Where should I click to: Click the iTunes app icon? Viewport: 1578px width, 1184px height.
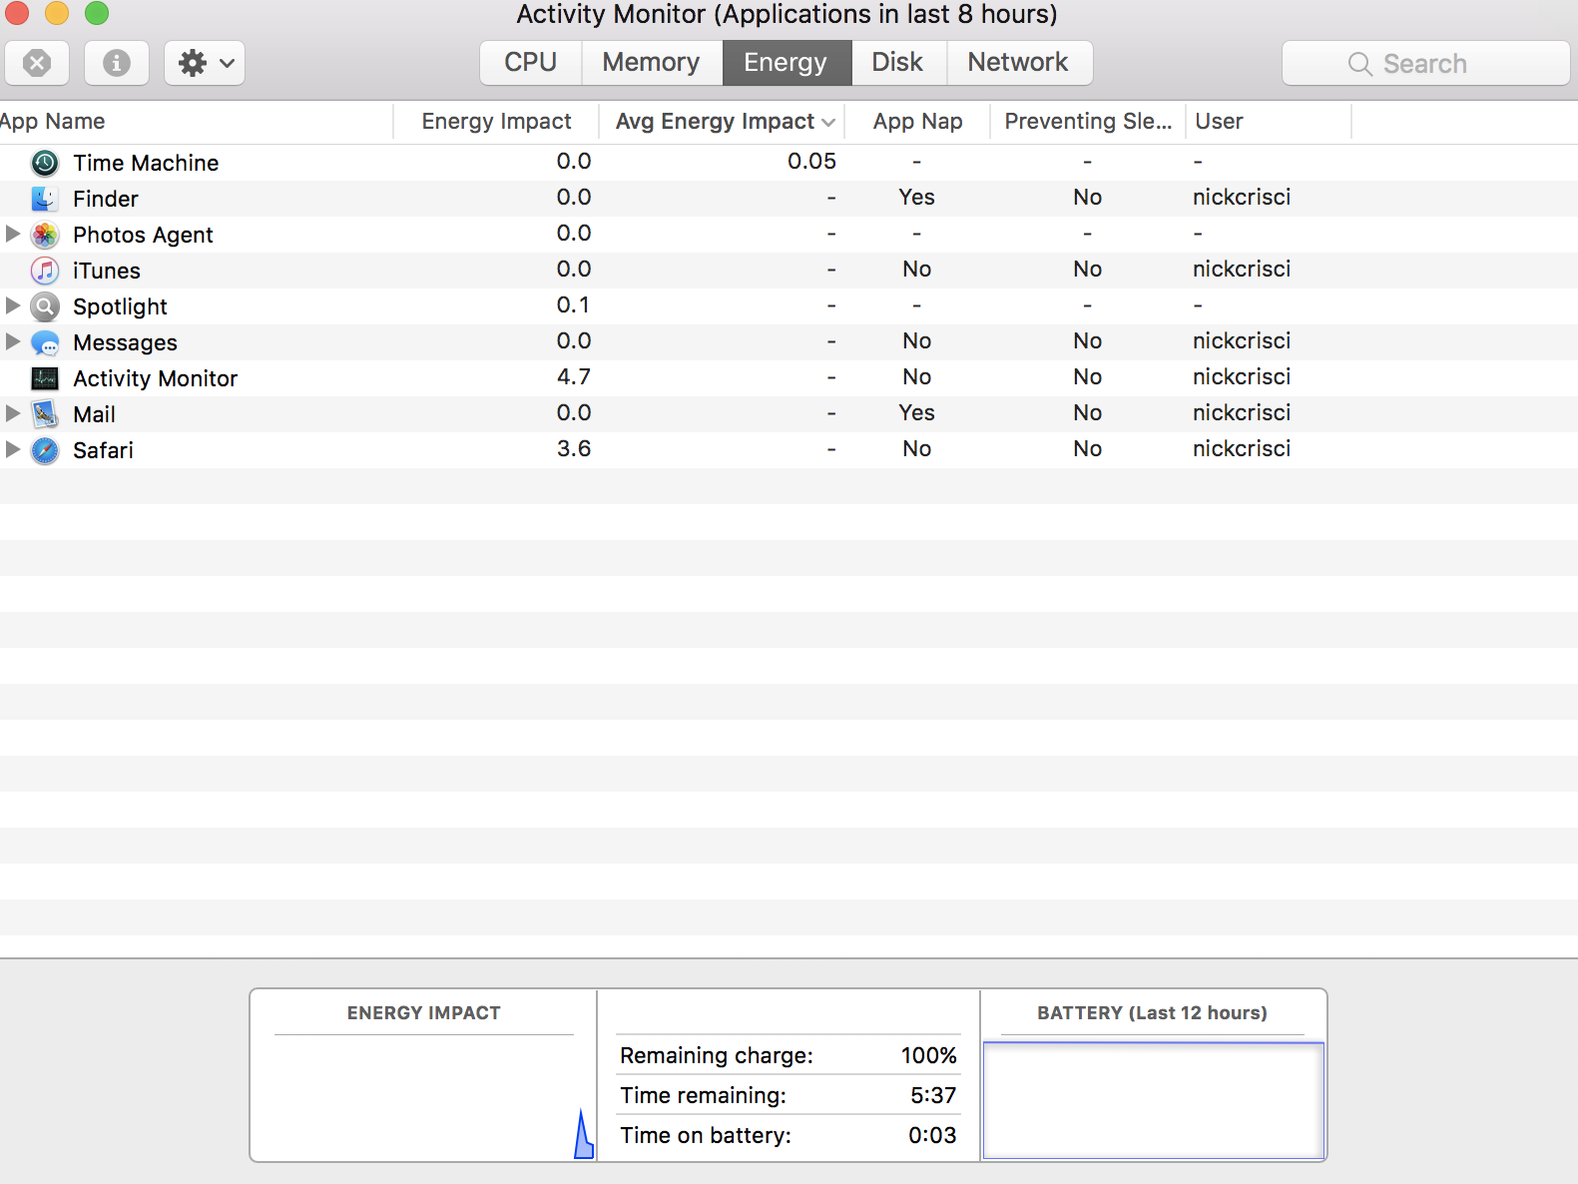[45, 271]
